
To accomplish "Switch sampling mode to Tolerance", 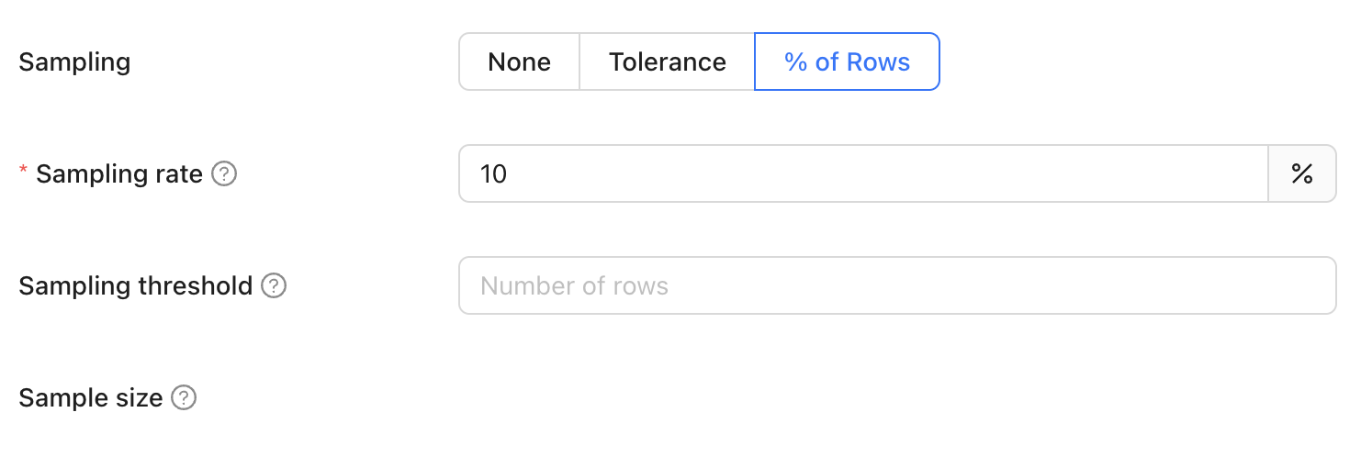I will pos(668,61).
